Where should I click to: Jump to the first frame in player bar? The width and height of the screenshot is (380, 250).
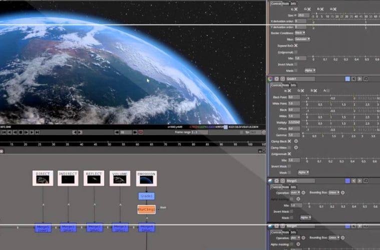(x=4, y=132)
